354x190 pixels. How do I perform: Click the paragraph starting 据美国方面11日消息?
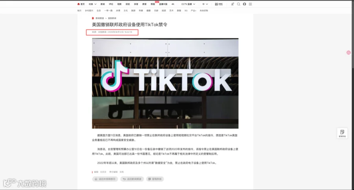164,138
